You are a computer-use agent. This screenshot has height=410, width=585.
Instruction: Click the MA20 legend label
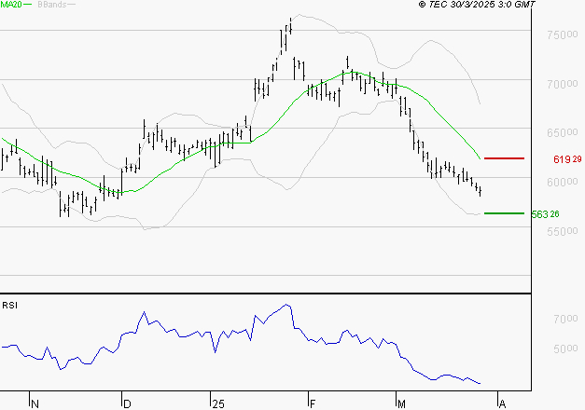11,5
